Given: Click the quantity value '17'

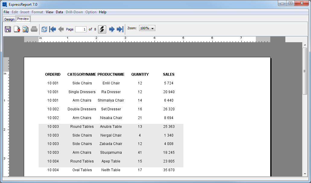Looking at the screenshot, I should pos(140,170).
